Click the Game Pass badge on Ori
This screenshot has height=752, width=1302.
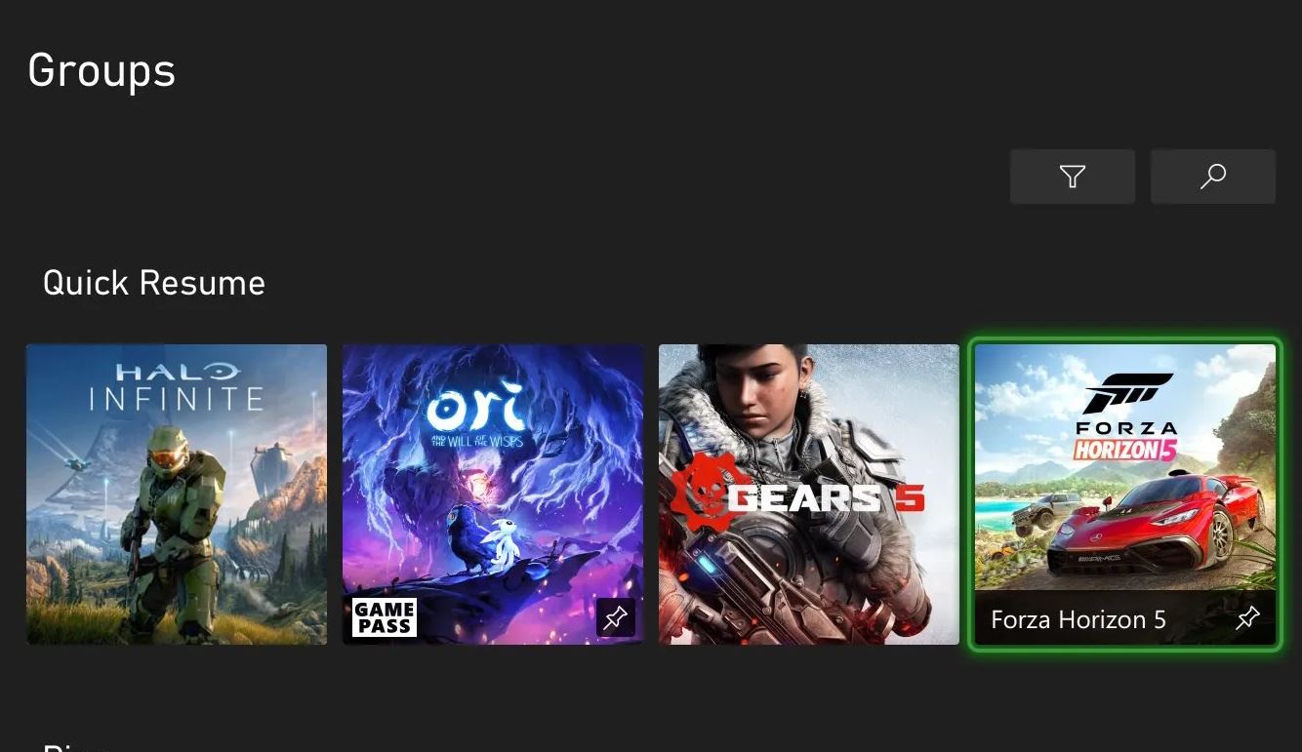pos(385,617)
